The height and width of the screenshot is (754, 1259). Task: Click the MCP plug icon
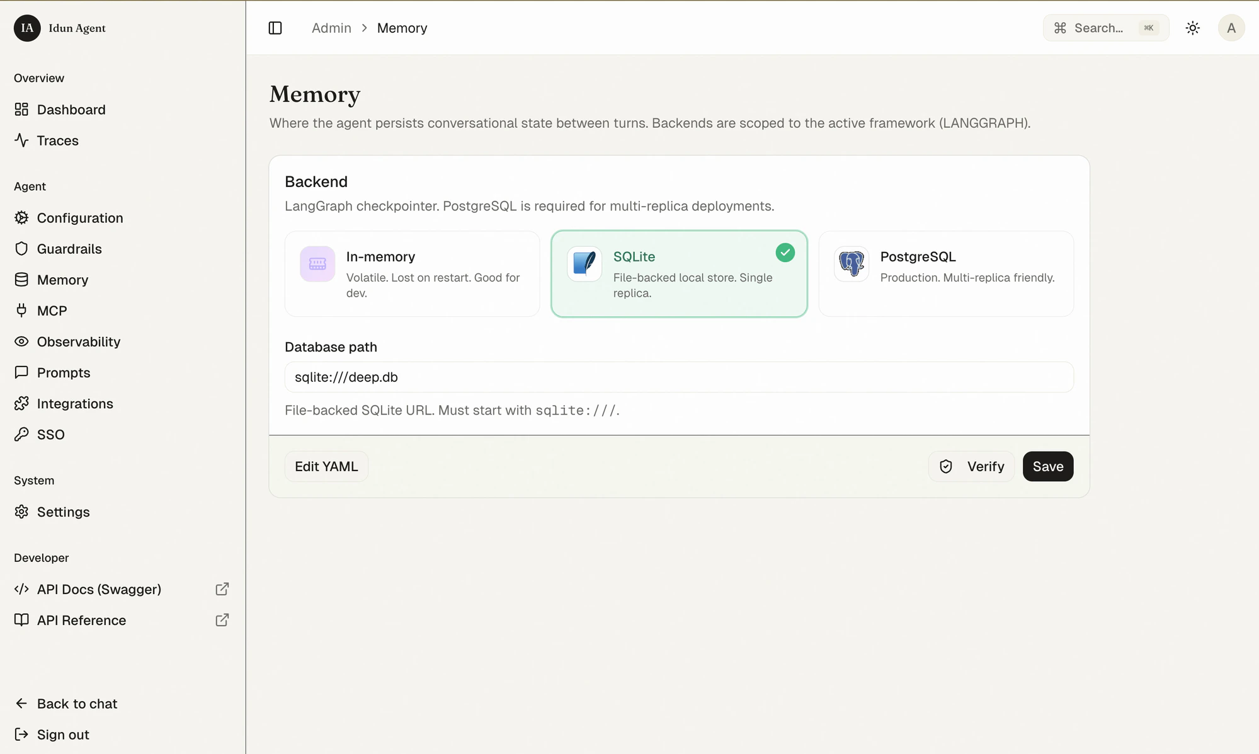click(21, 311)
